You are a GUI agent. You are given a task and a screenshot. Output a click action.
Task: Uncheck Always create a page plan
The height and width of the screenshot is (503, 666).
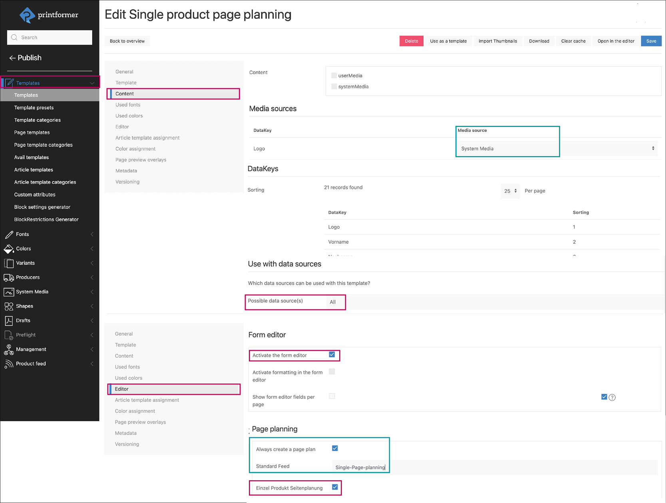[335, 448]
